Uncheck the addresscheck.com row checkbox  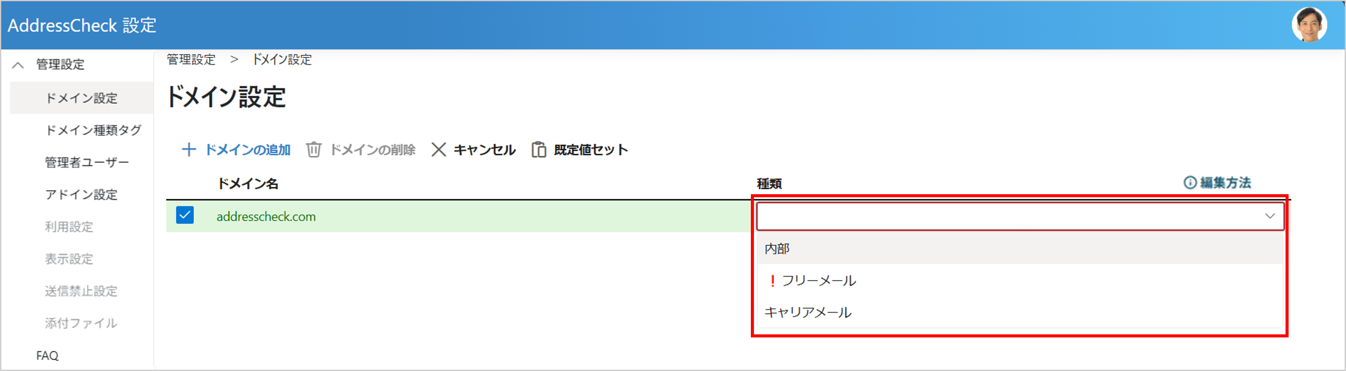[185, 215]
